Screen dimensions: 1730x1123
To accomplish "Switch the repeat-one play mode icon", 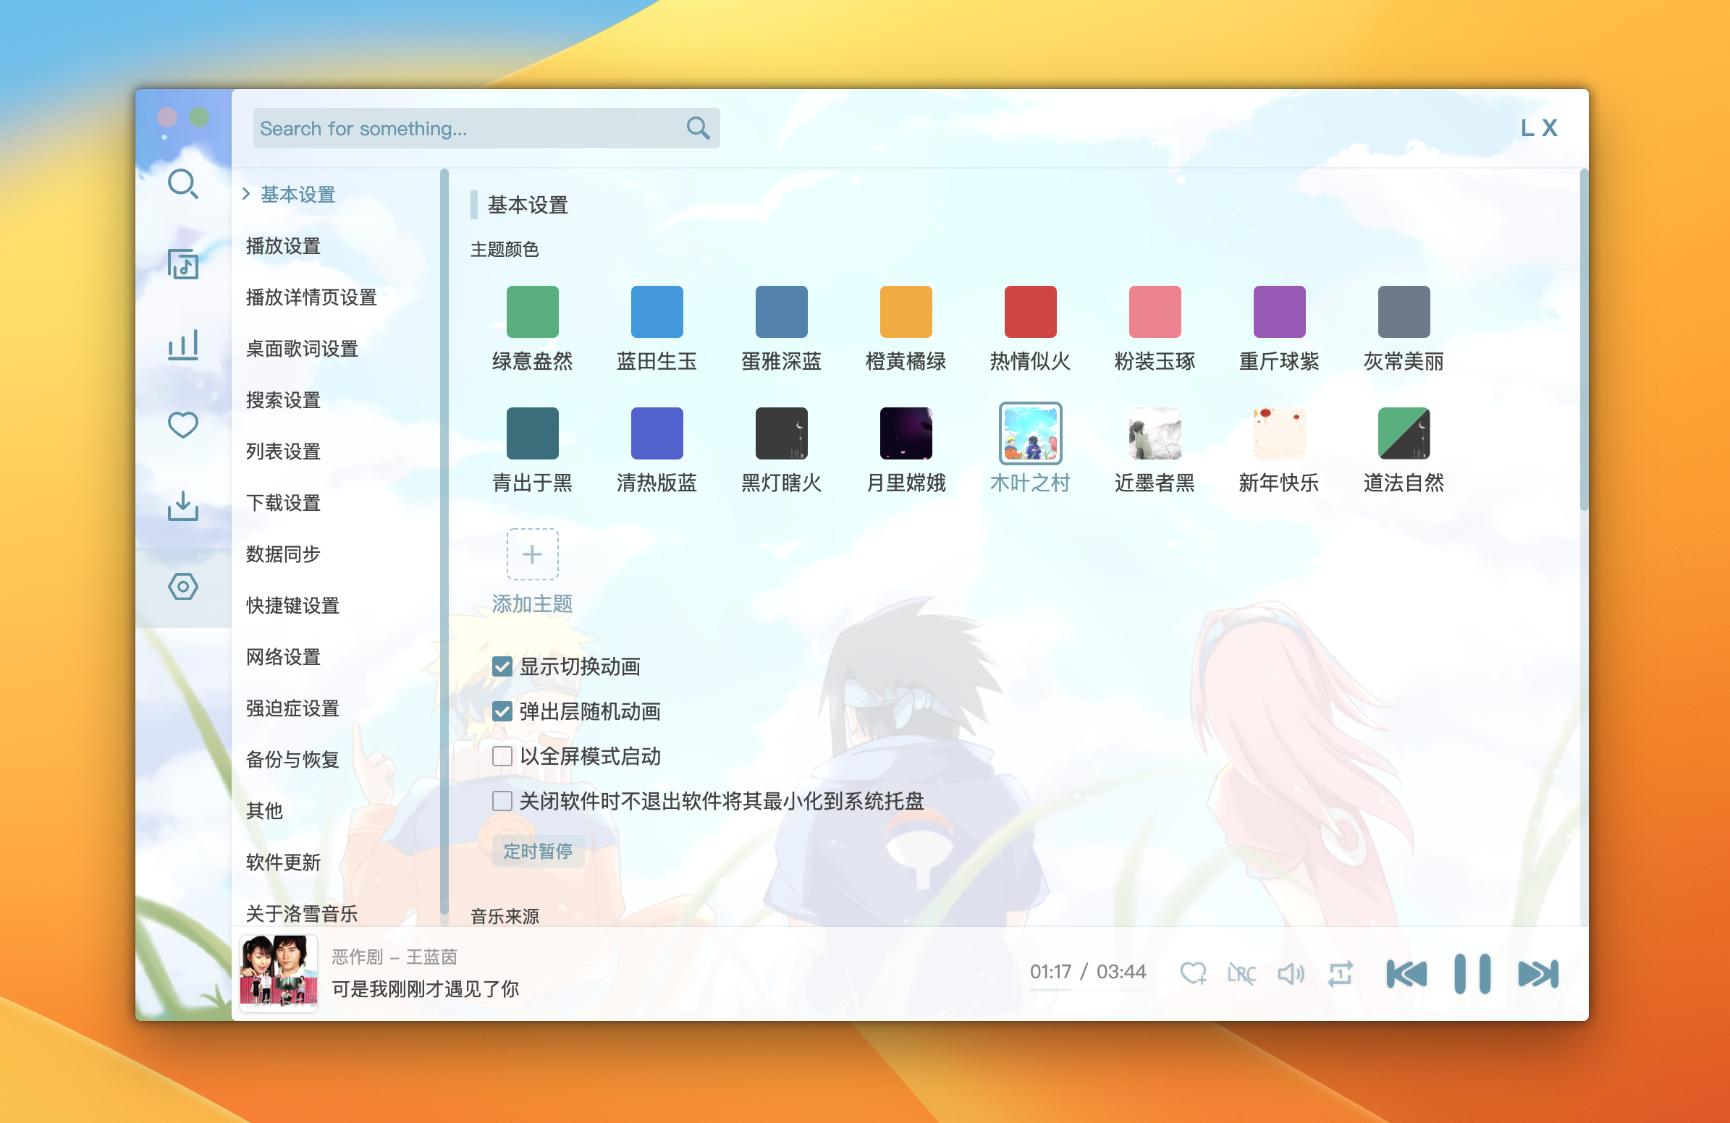I will 1340,973.
